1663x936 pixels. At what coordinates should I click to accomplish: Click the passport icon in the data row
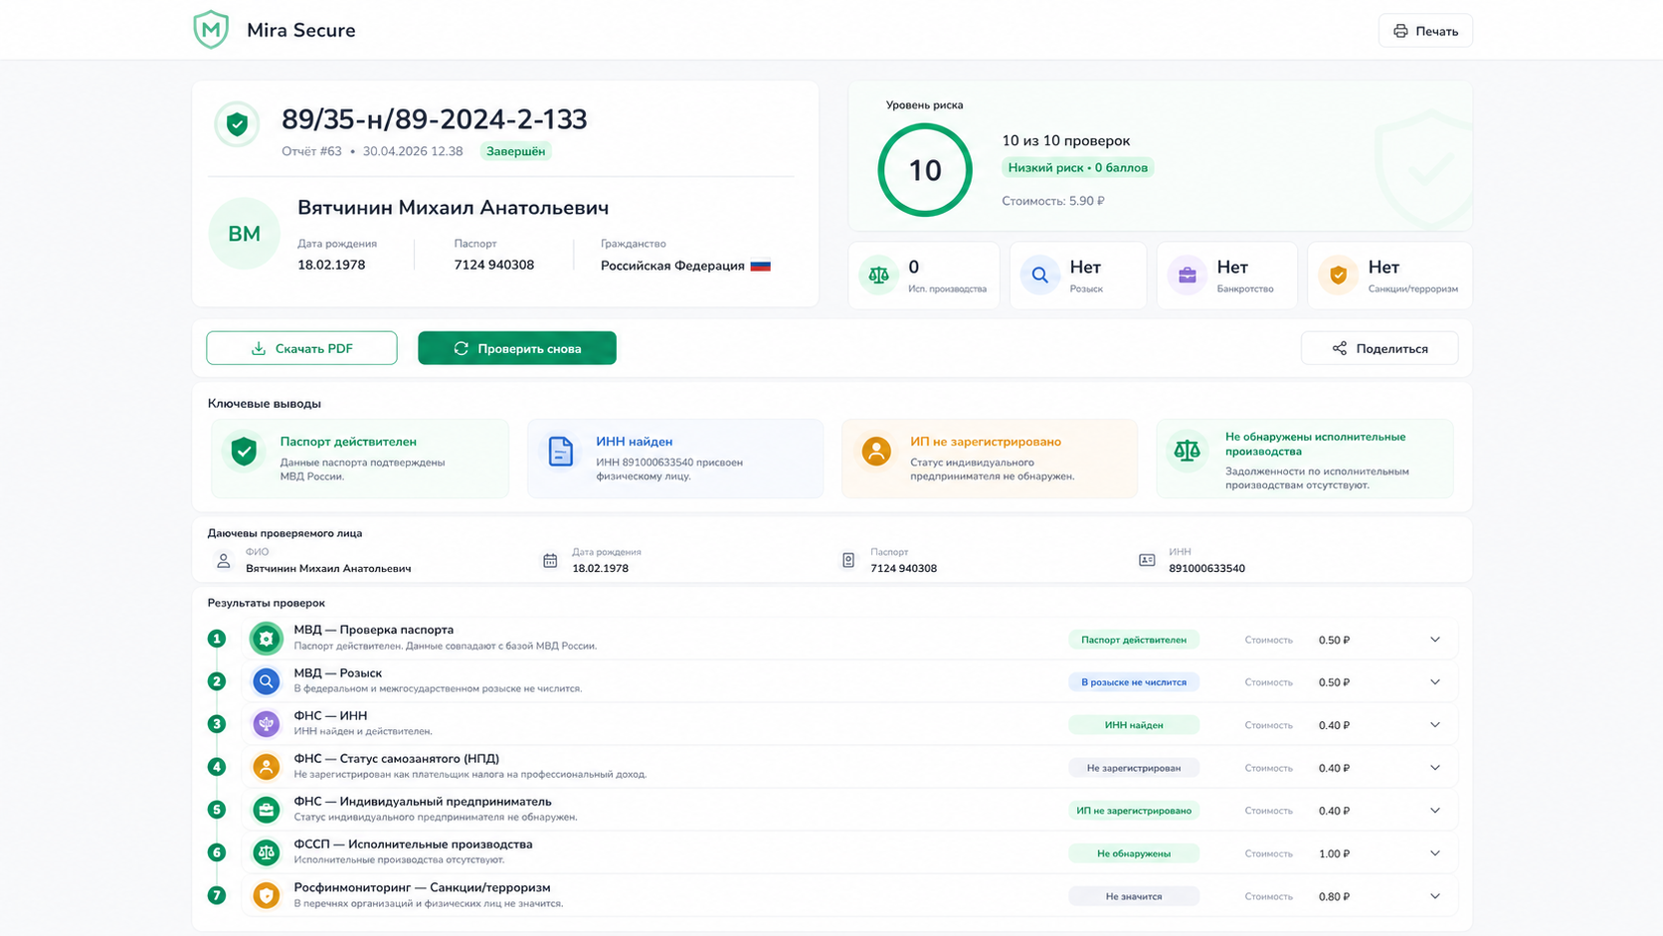[848, 561]
